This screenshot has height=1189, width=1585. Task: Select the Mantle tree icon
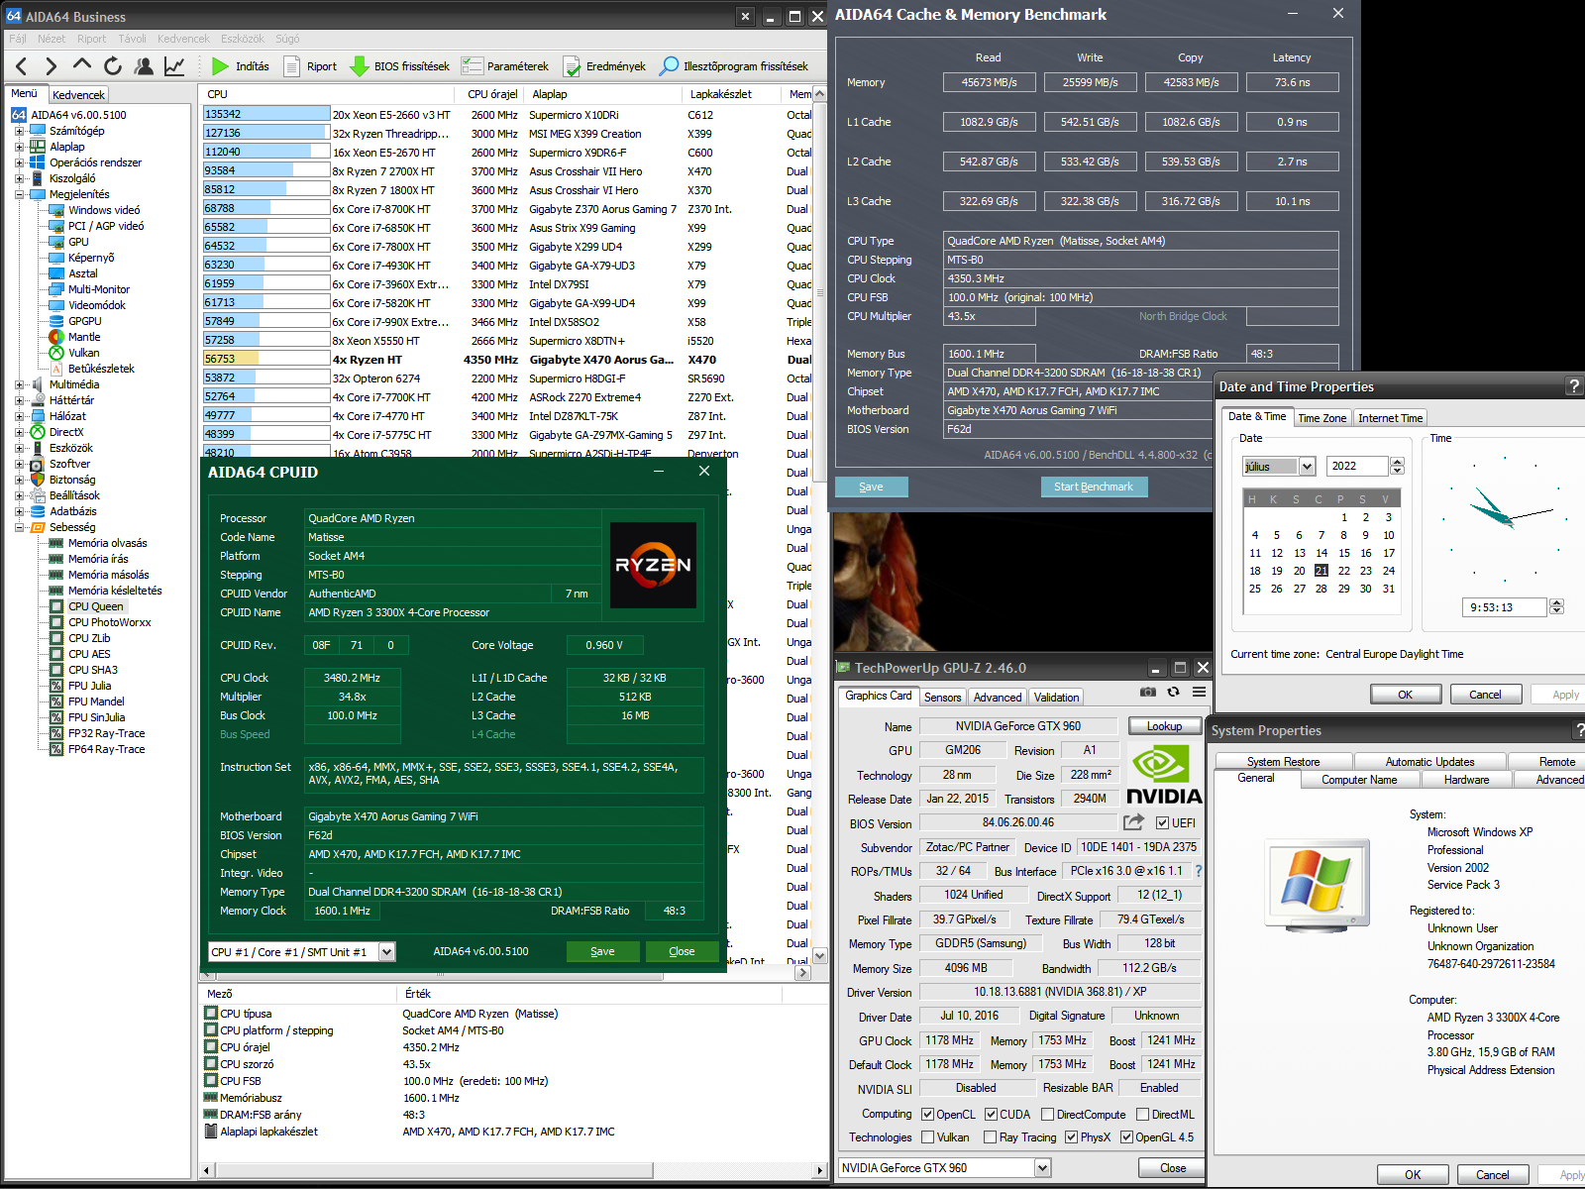[x=56, y=337]
